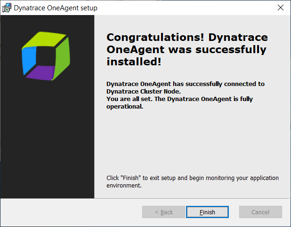Click the Dynatrace cube logo

46,56
